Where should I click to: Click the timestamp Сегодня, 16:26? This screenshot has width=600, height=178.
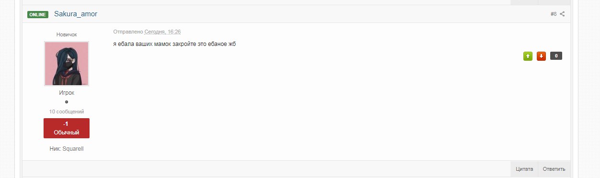click(x=163, y=32)
